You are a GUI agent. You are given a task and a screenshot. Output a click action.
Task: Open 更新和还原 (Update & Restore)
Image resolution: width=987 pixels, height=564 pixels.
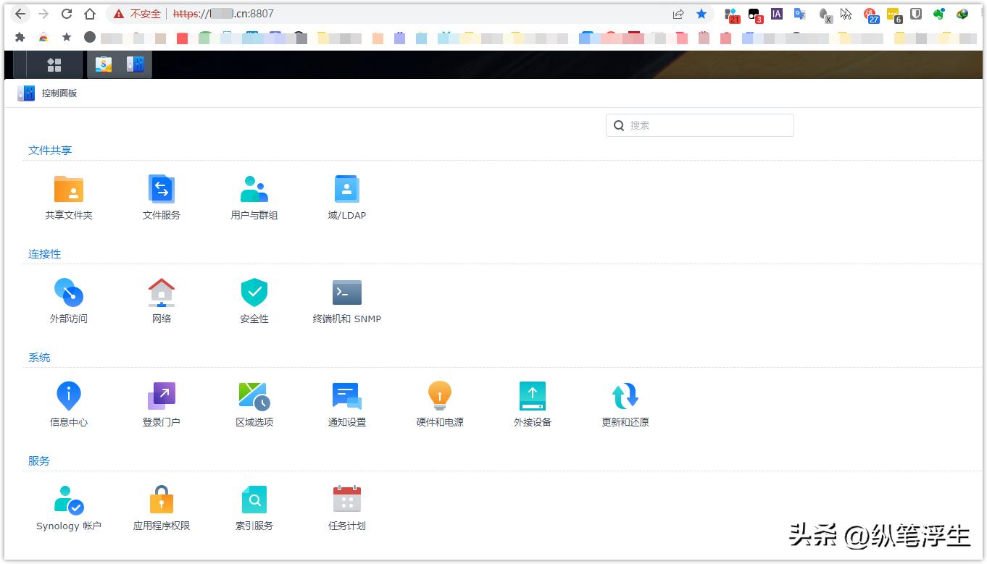tap(625, 402)
